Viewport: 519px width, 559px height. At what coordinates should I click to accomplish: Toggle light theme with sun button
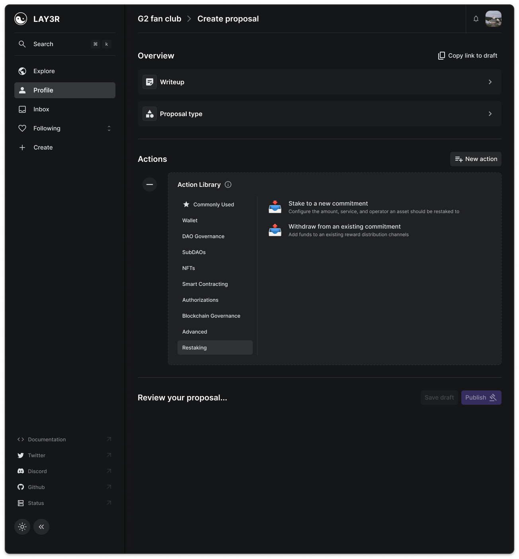coord(22,527)
